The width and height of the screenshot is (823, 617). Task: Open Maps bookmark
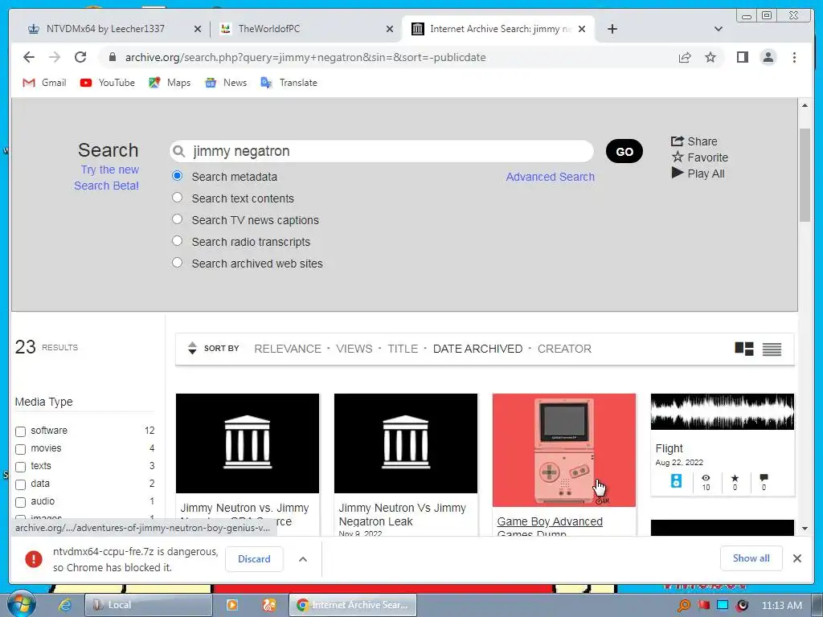170,83
